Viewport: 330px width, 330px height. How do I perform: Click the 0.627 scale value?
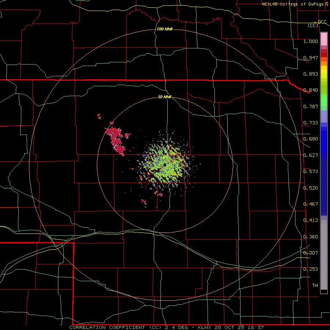pos(311,155)
